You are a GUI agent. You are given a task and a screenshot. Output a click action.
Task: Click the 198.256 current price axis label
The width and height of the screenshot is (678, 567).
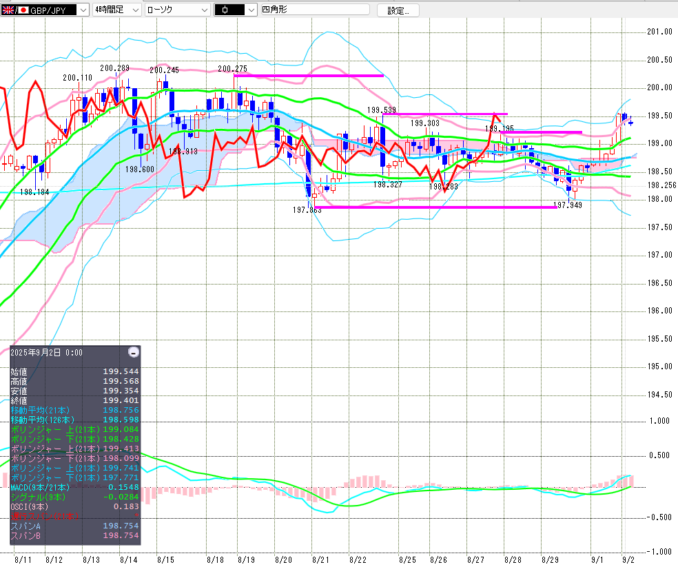[x=661, y=185]
